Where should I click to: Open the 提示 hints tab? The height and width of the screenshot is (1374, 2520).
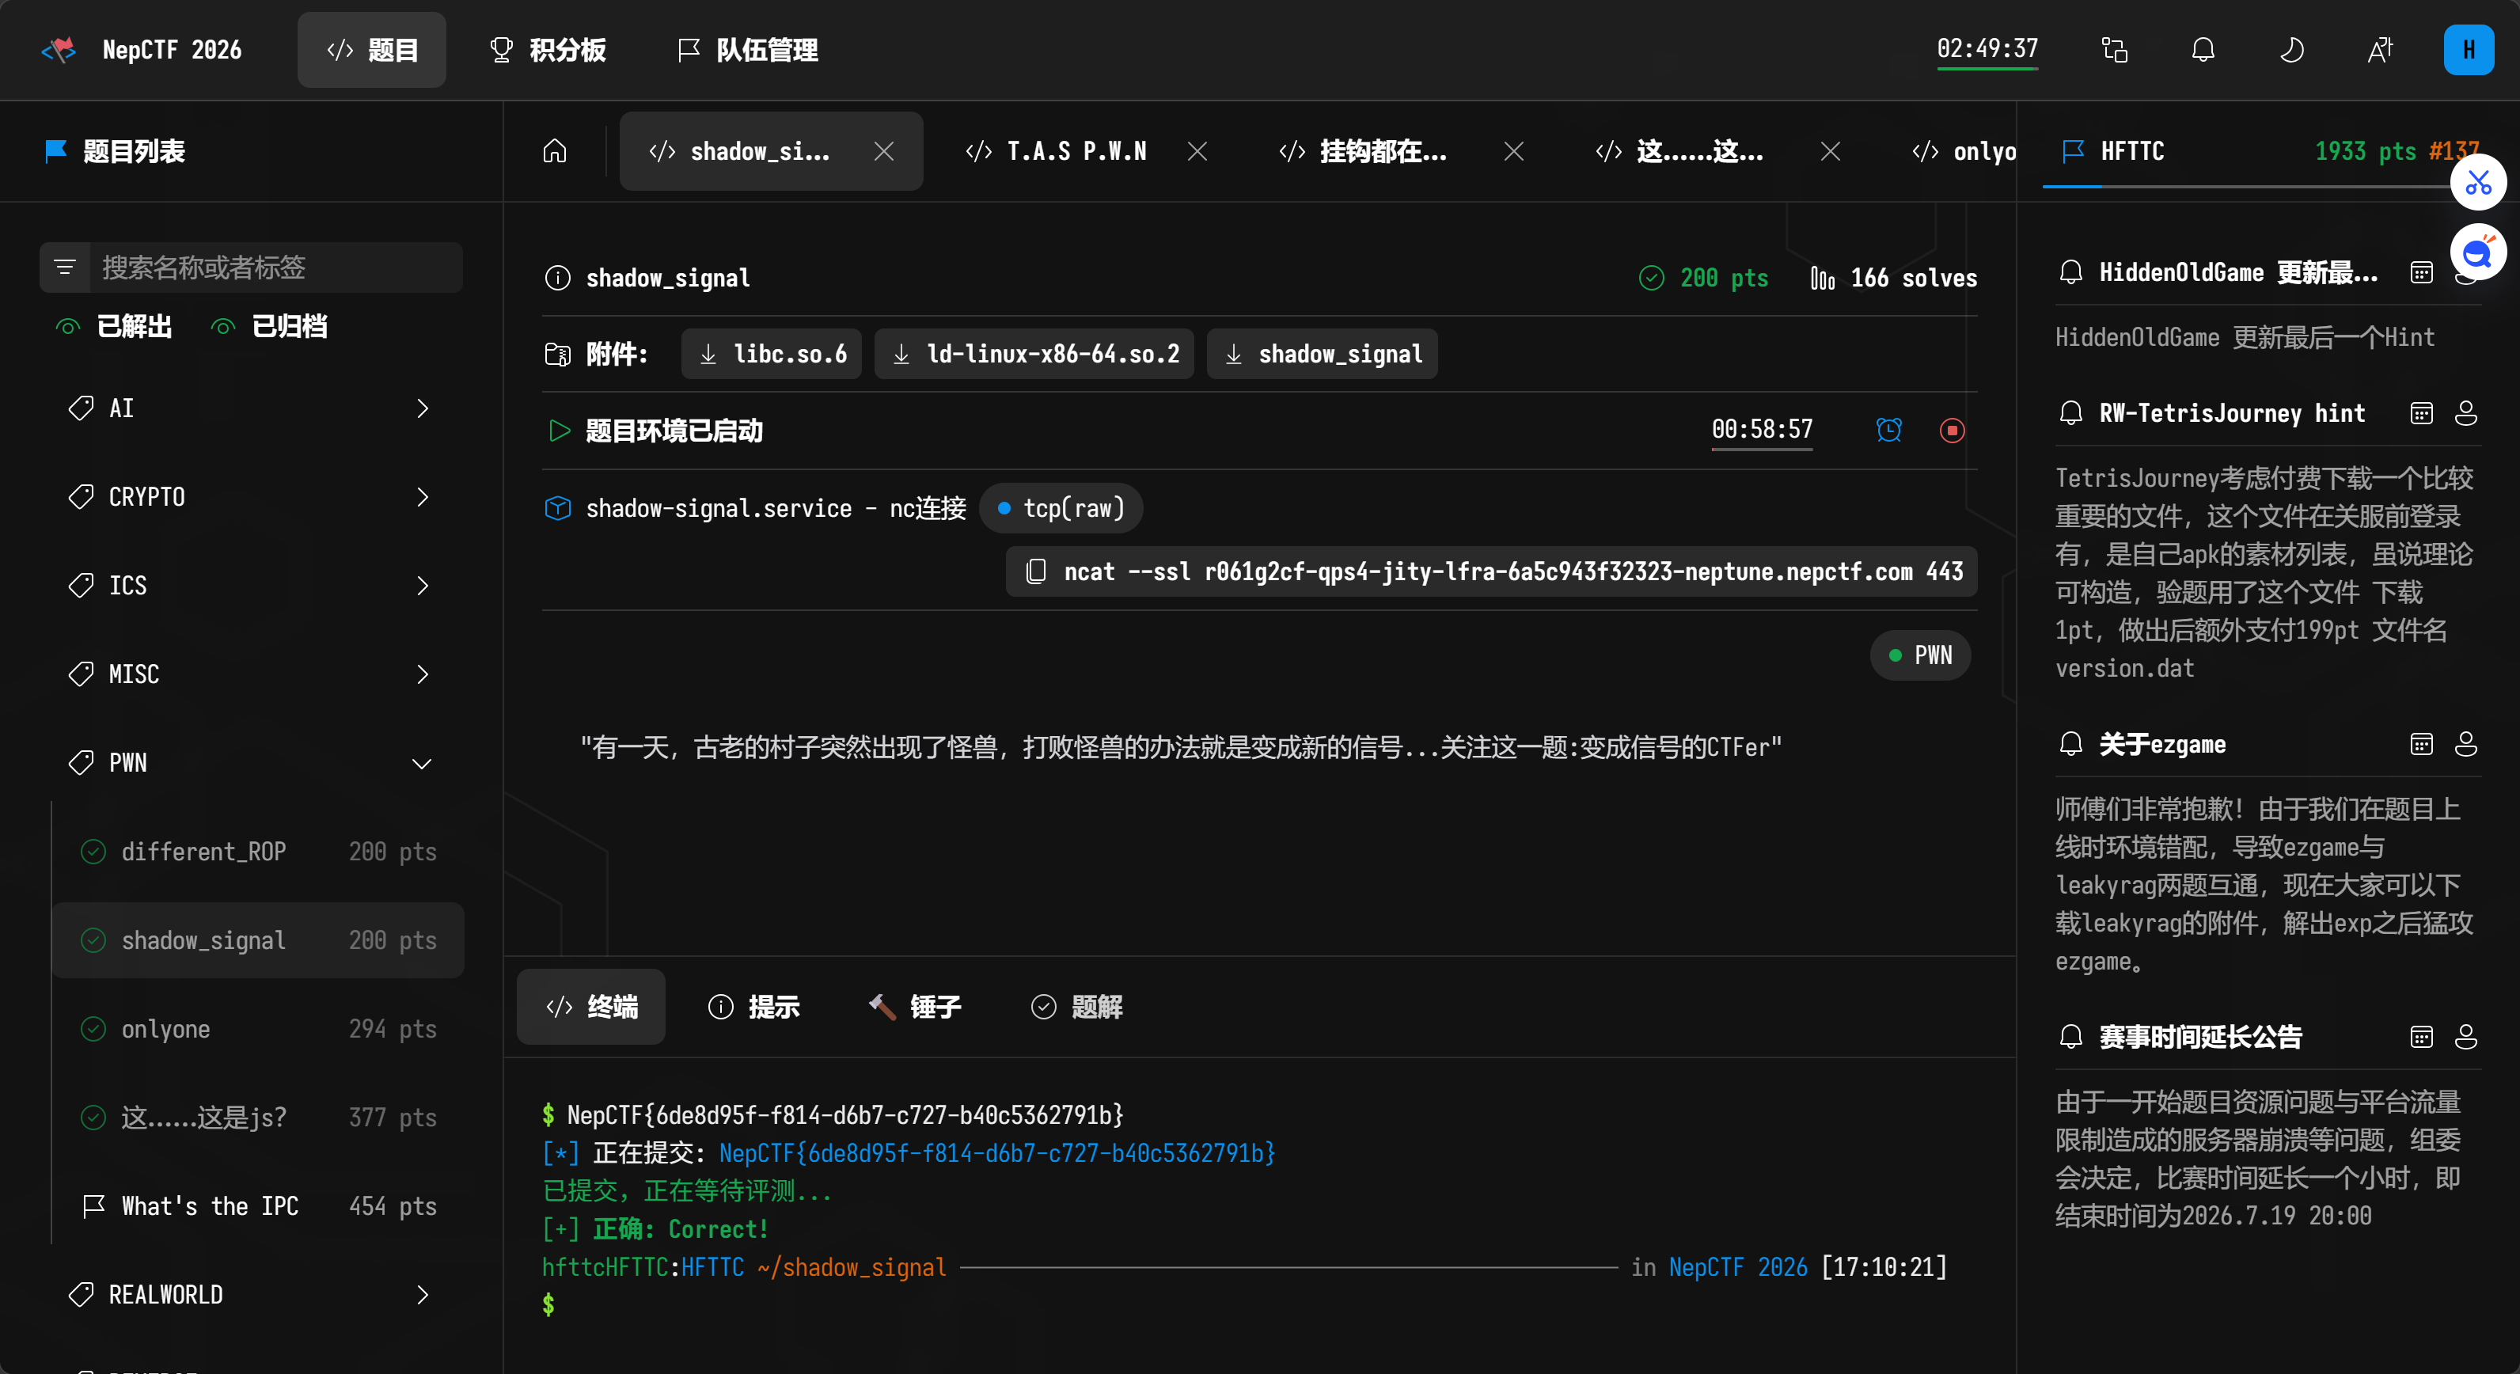[x=754, y=1006]
